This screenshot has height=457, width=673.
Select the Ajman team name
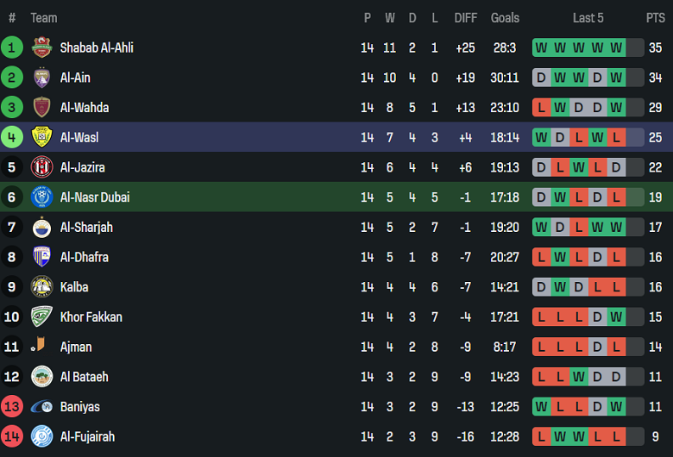(x=76, y=347)
